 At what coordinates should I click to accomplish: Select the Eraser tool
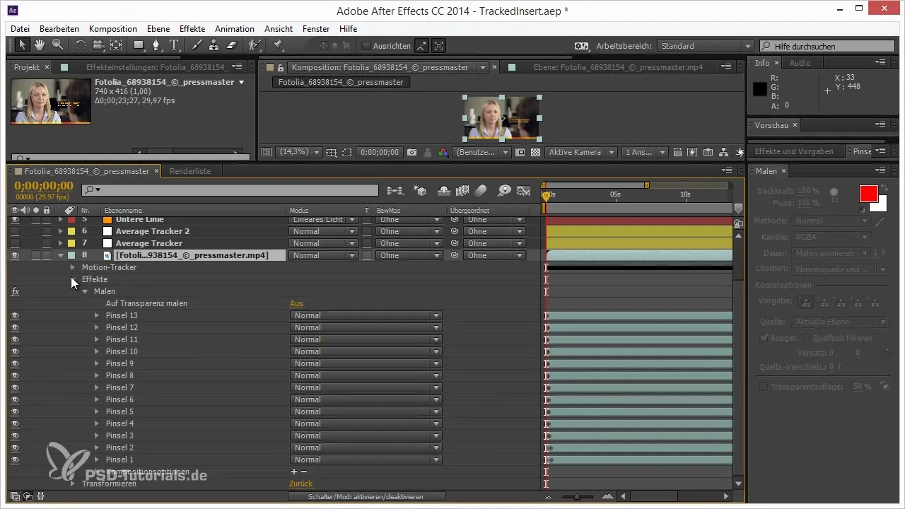(x=233, y=45)
